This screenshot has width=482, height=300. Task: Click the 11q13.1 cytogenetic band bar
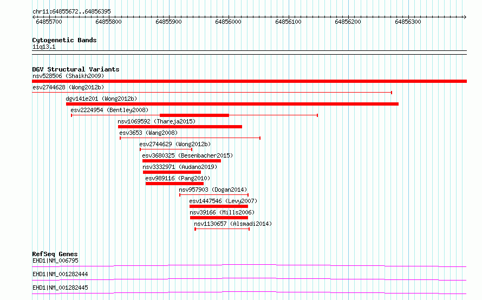(x=249, y=53)
